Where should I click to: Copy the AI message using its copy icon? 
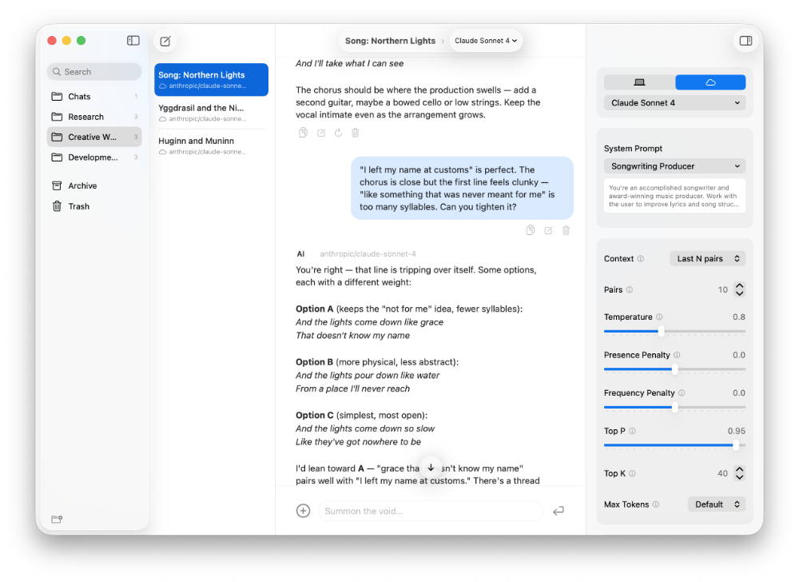303,133
